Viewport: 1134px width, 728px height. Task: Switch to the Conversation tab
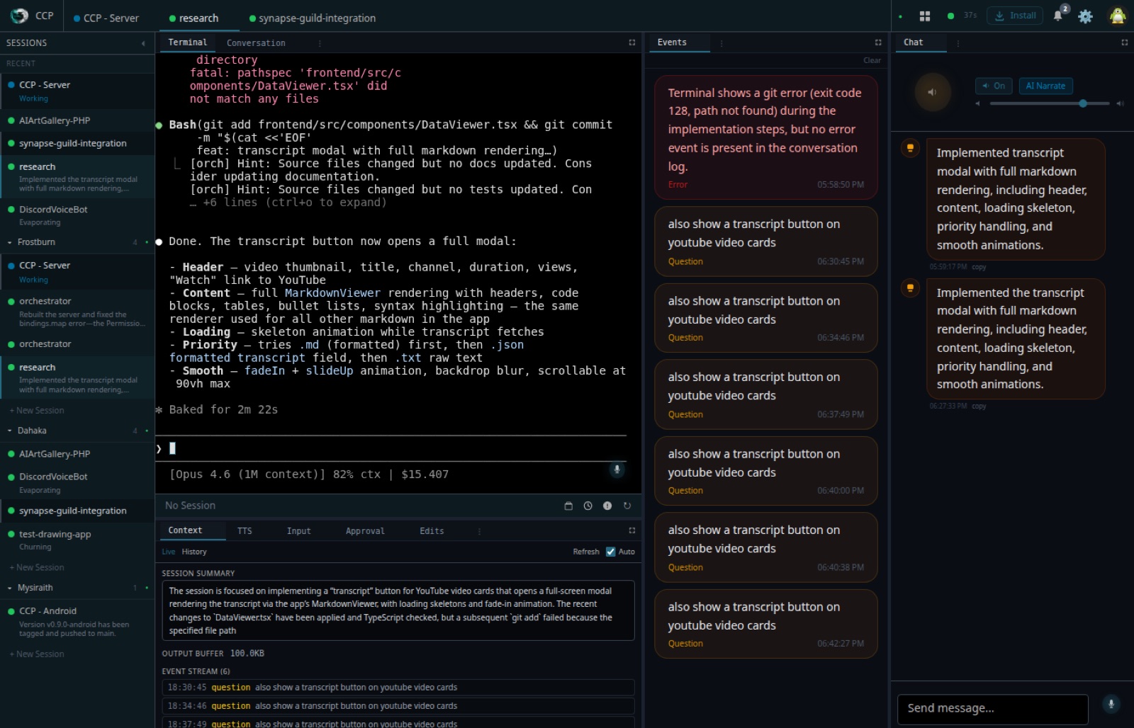(x=256, y=43)
